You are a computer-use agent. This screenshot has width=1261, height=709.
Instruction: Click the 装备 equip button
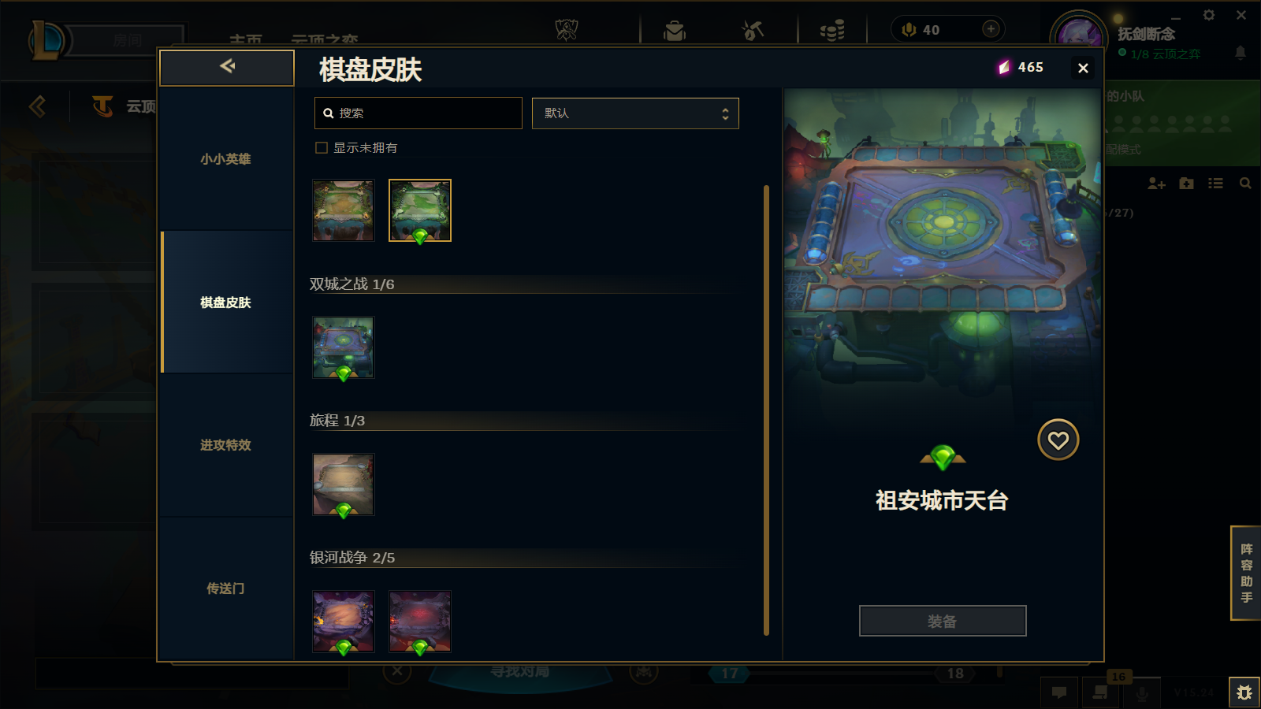point(943,621)
